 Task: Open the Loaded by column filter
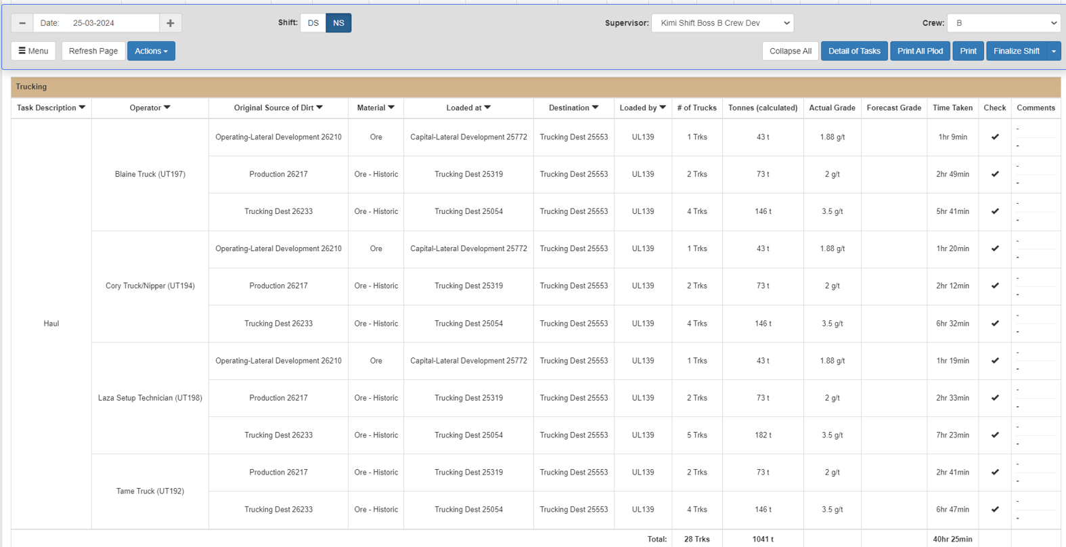(x=663, y=108)
